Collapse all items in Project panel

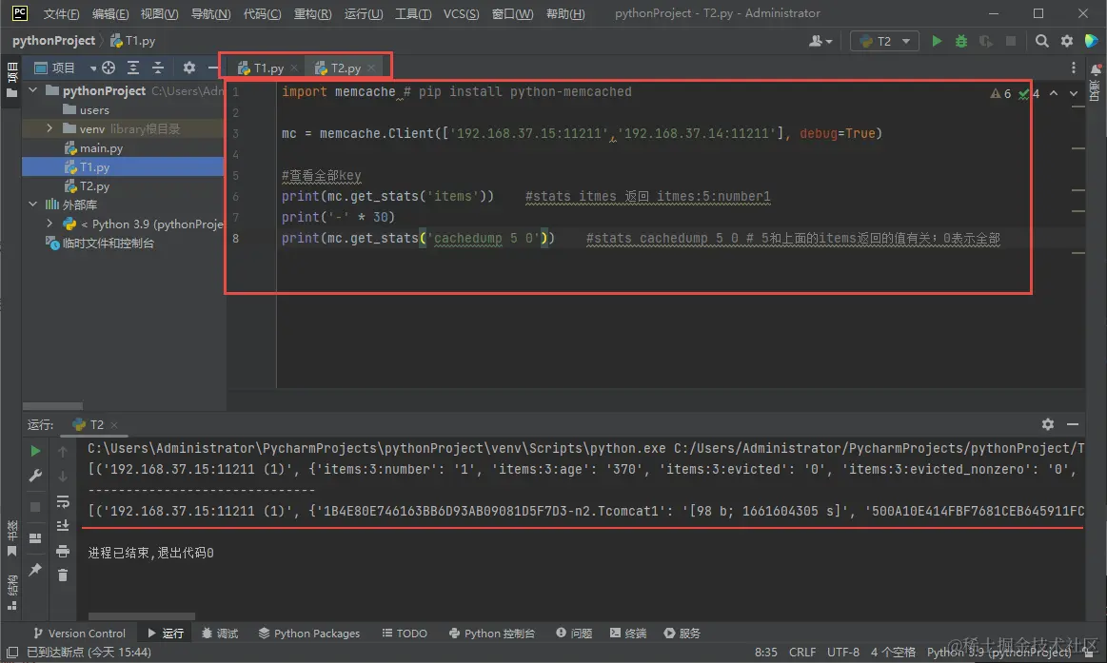[x=157, y=68]
